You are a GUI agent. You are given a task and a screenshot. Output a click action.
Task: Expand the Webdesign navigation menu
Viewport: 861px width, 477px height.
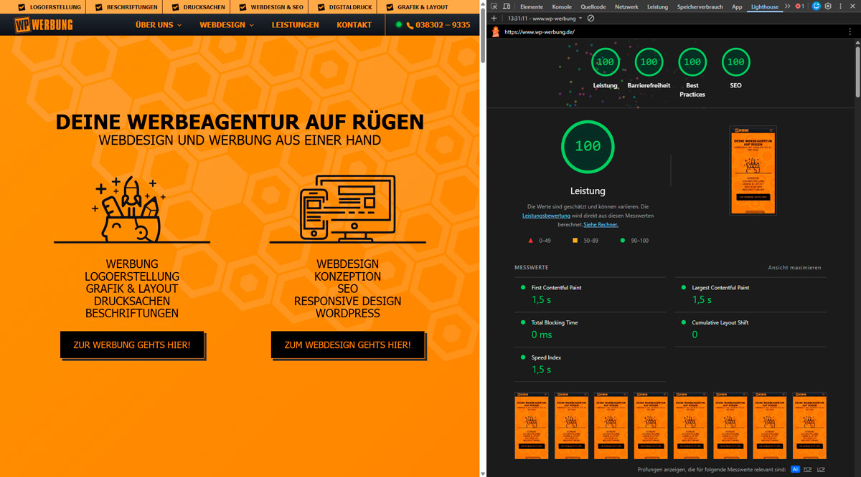[x=227, y=25]
